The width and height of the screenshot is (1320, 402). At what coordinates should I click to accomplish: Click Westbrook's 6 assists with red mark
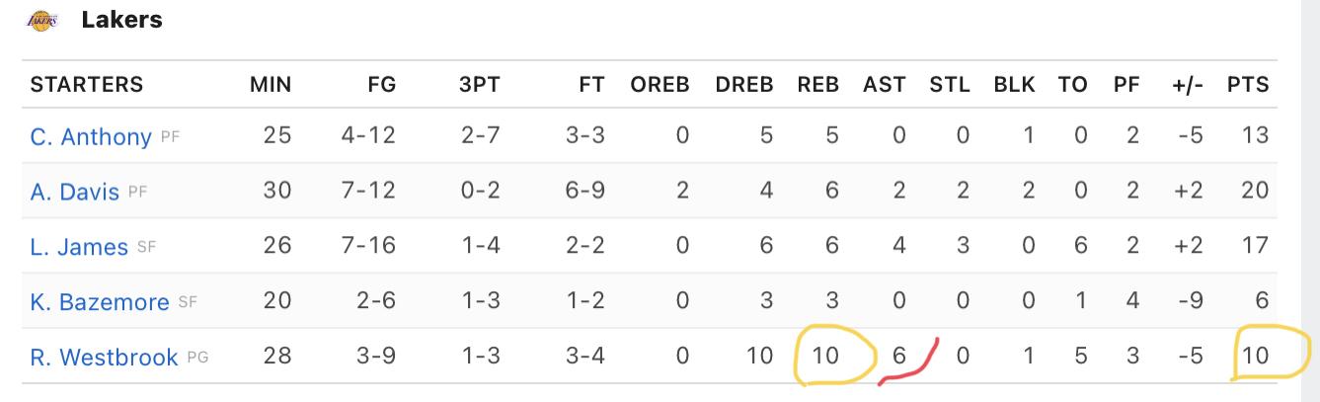coord(898,357)
